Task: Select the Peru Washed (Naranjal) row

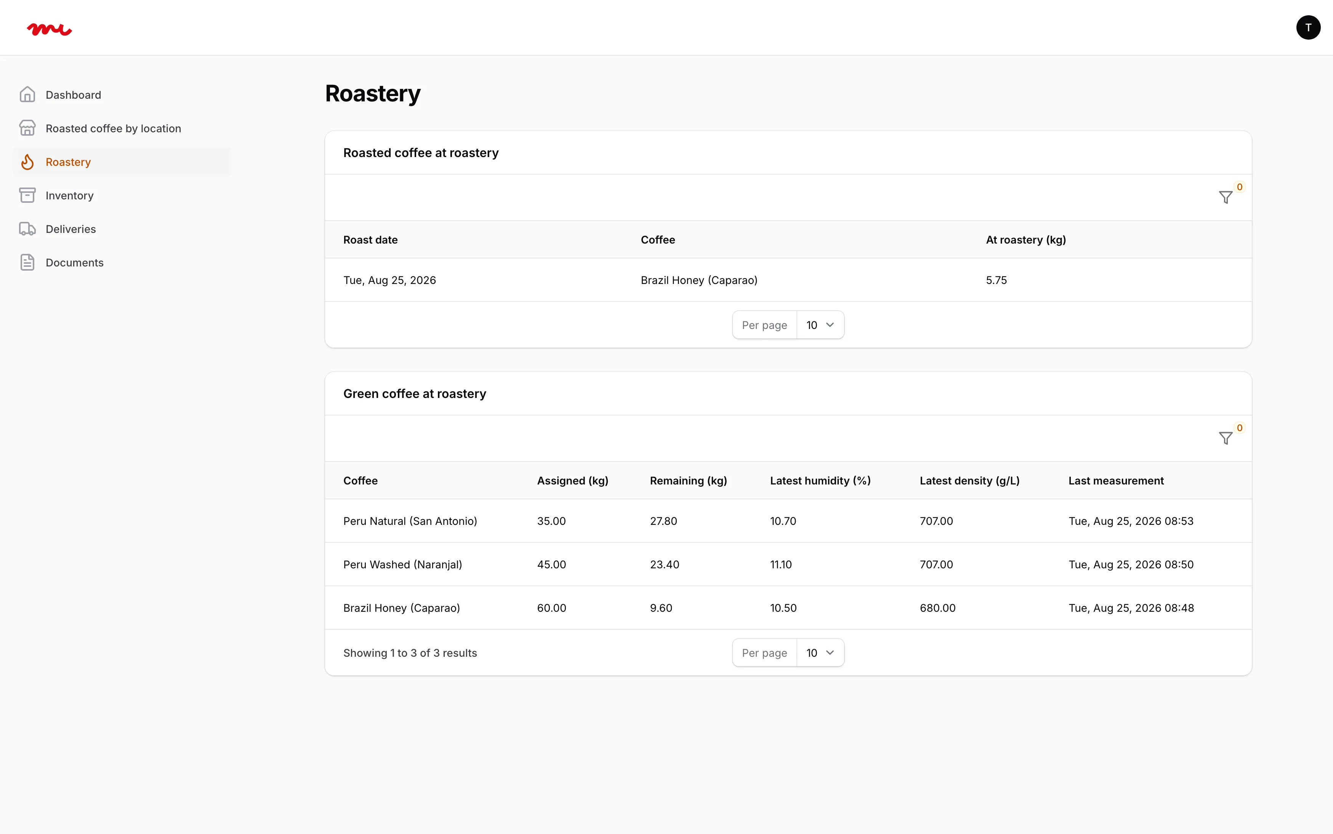Action: tap(788, 565)
